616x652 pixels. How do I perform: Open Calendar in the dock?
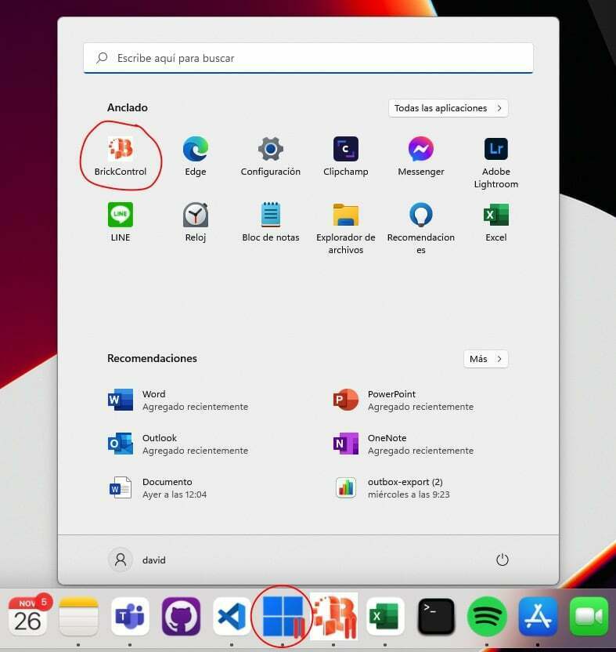point(27,617)
